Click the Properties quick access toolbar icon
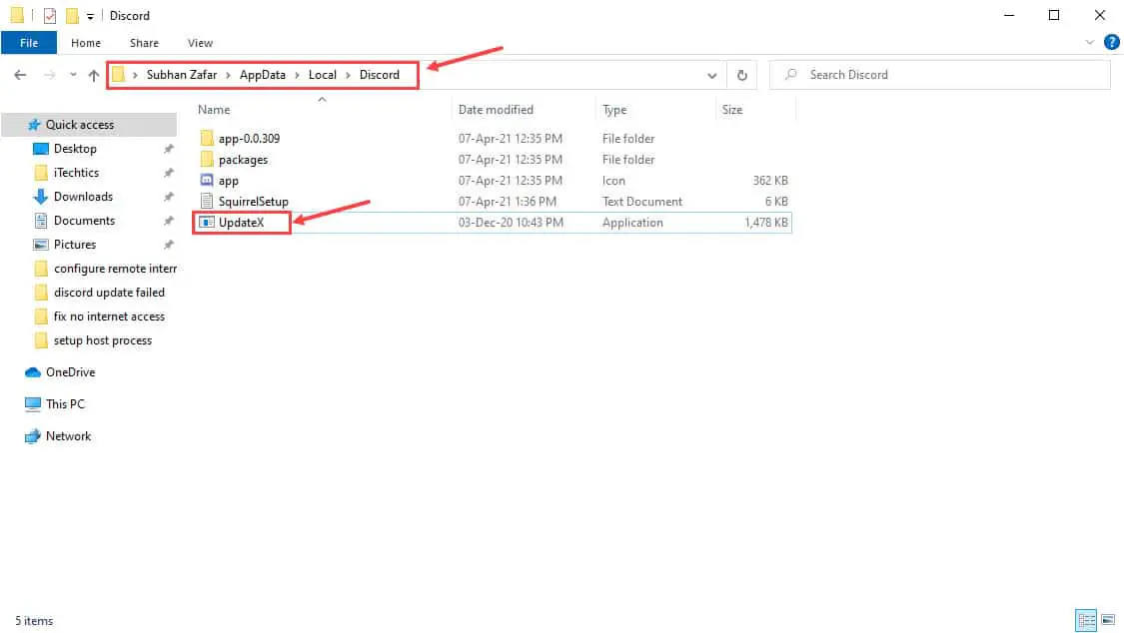1124x633 pixels. point(50,15)
